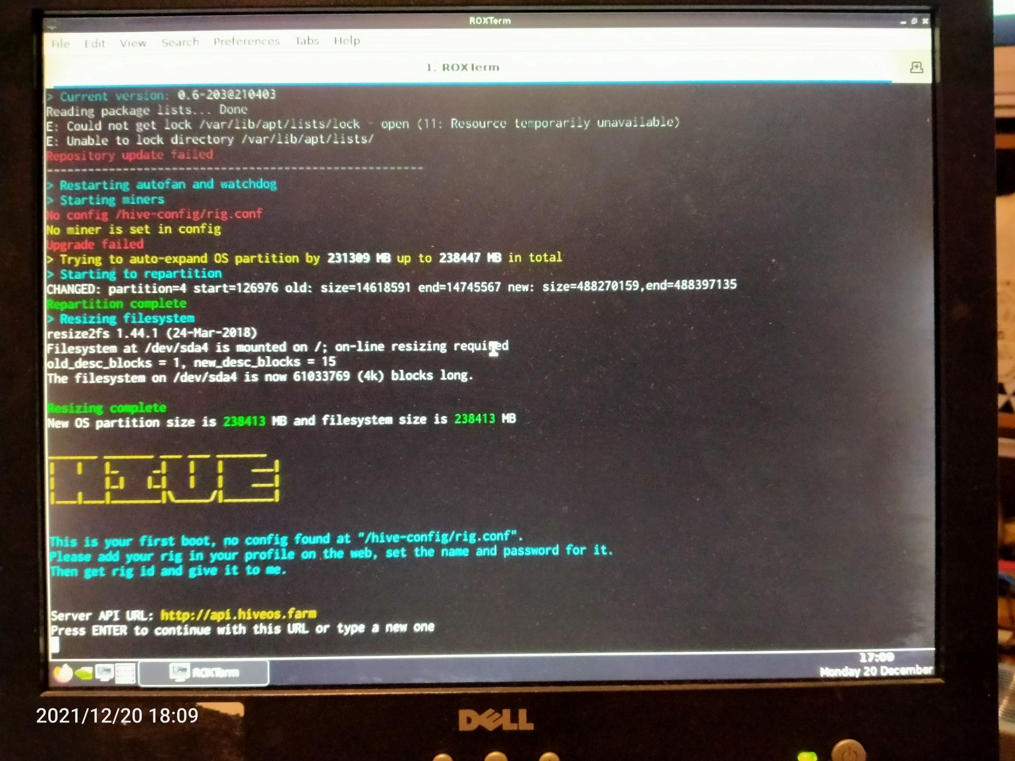The image size is (1015, 761).
Task: Click the 'Current version' line
Action: pyautogui.click(x=161, y=95)
